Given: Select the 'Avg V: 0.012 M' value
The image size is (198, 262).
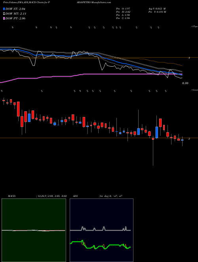Looking at the screenshot, I should point(156,9).
